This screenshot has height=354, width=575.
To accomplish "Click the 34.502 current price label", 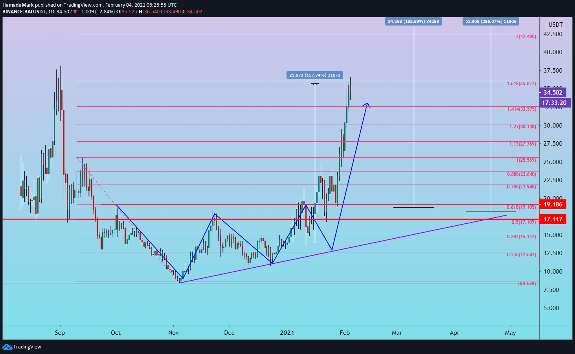I will point(553,93).
